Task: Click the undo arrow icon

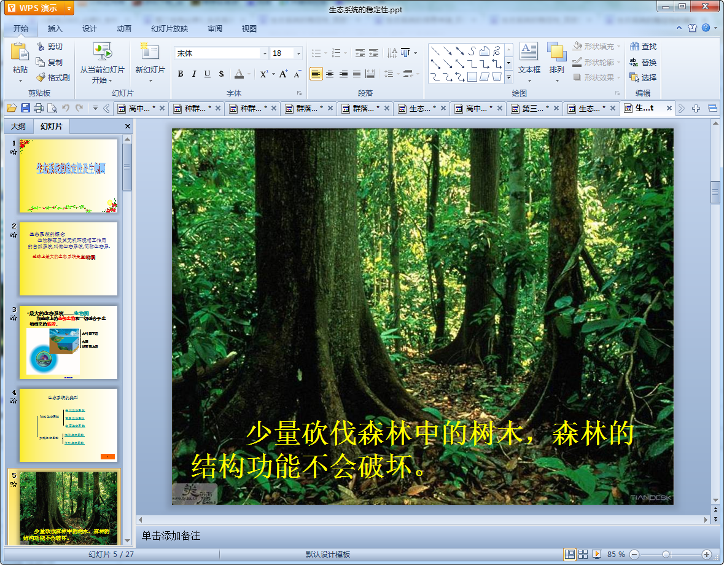Action: pyautogui.click(x=66, y=108)
